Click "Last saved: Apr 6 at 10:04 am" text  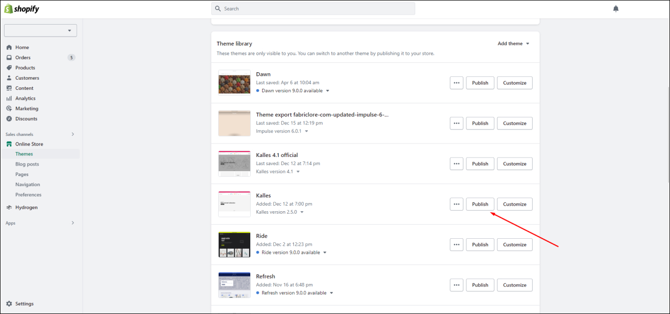click(x=287, y=83)
